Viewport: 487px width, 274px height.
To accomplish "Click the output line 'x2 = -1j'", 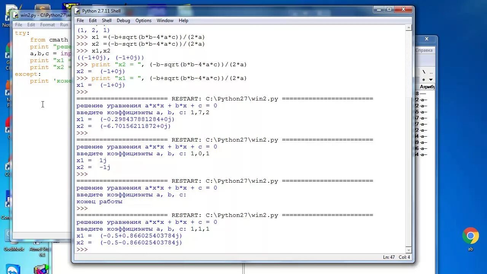I will click(93, 167).
